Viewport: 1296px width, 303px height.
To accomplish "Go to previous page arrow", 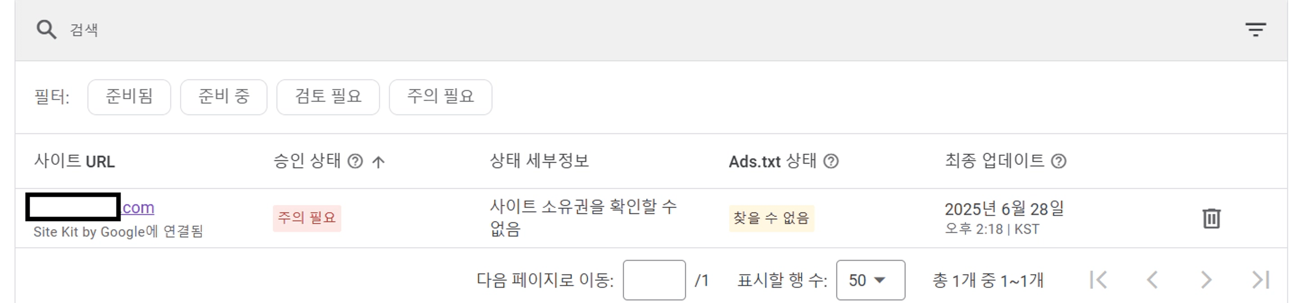I will (1152, 280).
